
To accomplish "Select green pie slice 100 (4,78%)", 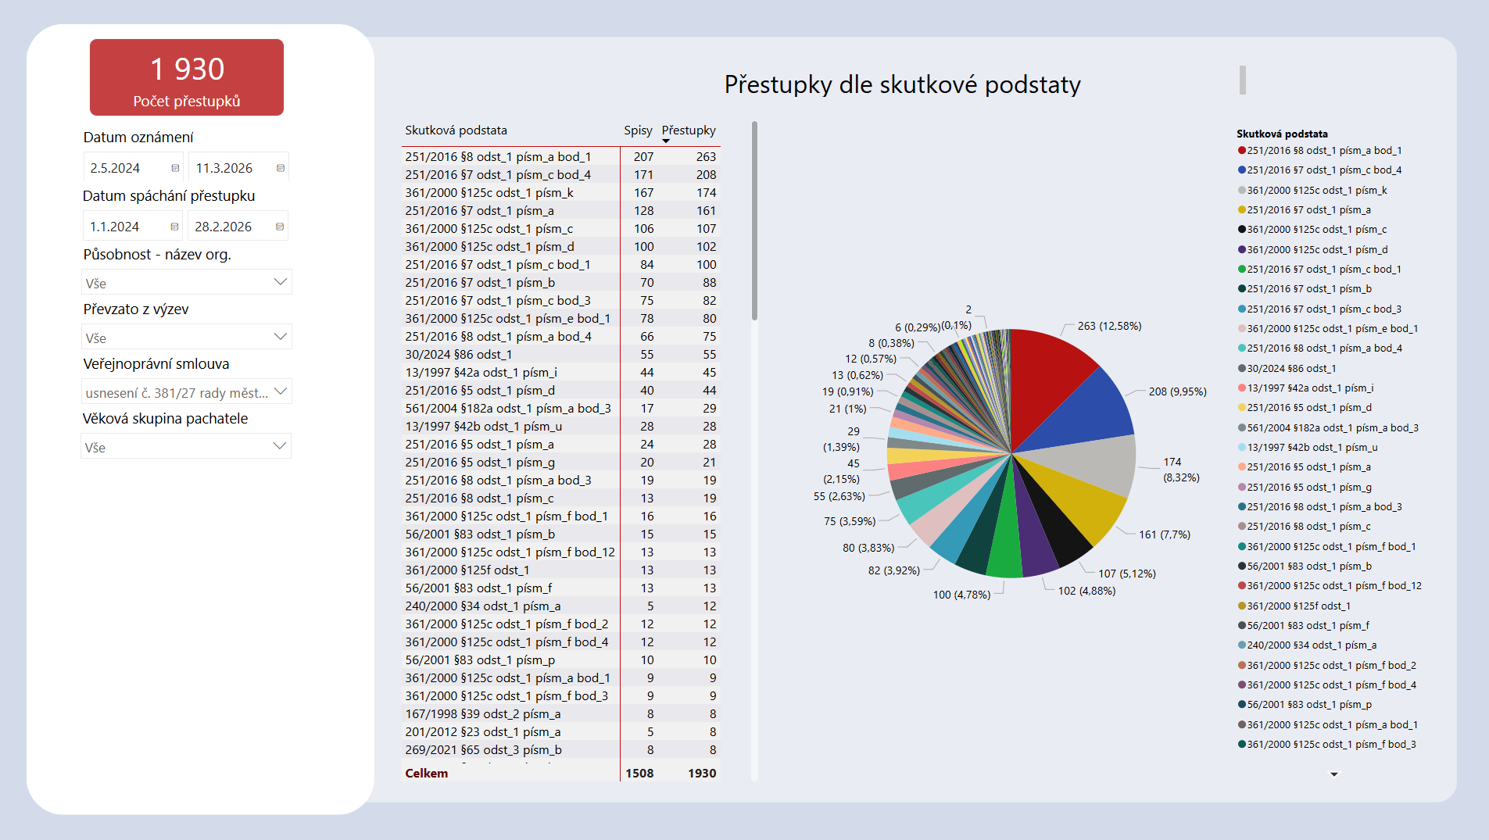I will pyautogui.click(x=1008, y=539).
